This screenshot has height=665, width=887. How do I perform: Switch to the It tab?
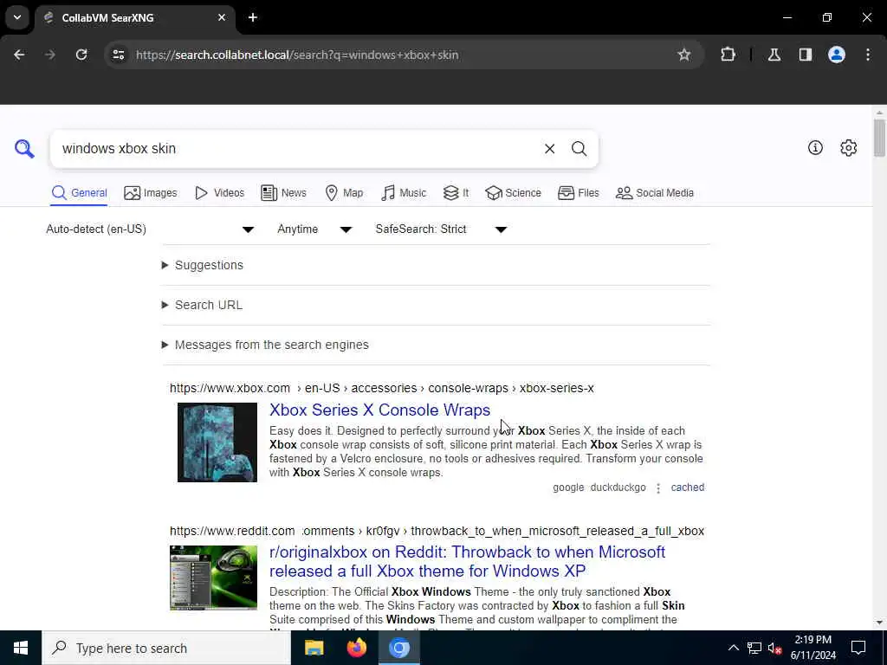[x=456, y=193]
